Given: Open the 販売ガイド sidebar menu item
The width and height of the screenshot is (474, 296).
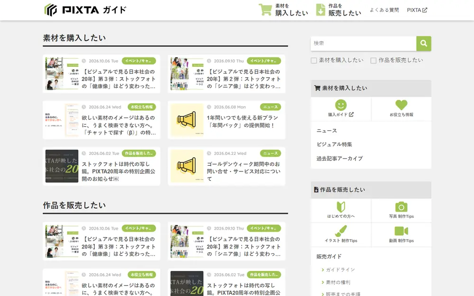Looking at the screenshot, I should pyautogui.click(x=329, y=256).
